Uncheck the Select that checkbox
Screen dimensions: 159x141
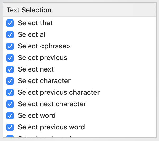[10, 23]
